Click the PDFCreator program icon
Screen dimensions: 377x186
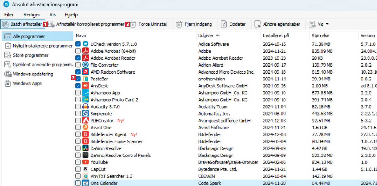(86, 121)
